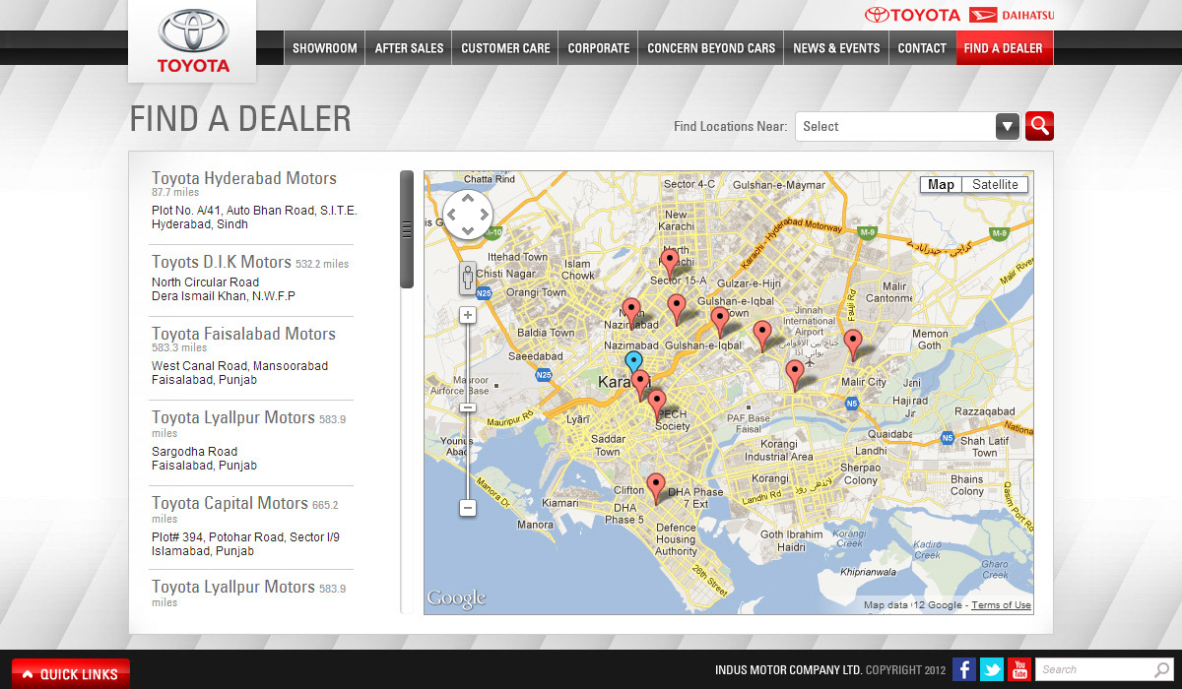1182x689 pixels.
Task: Click the dealer list scrollbar thumb
Action: coord(407,229)
